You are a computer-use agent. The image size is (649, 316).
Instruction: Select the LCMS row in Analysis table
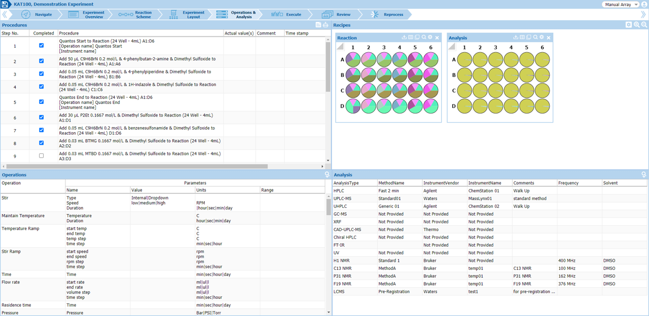pyautogui.click(x=339, y=292)
